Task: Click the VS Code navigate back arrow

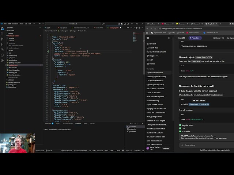Action: [x=40, y=24]
